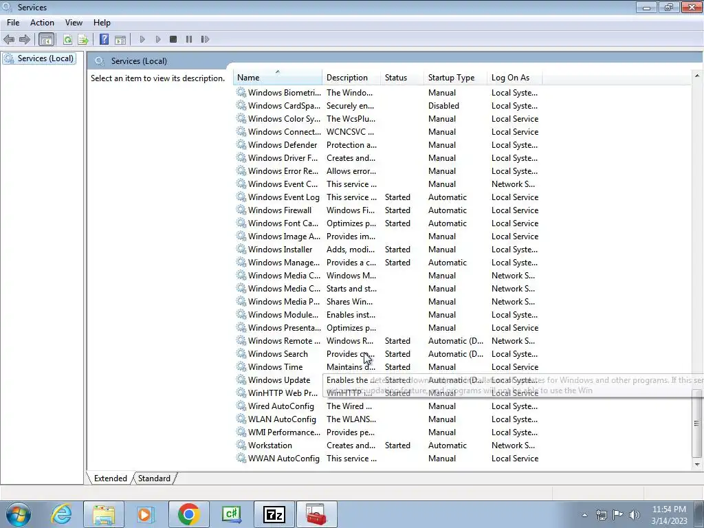
Task: Open the Help menu
Action: pos(102,23)
